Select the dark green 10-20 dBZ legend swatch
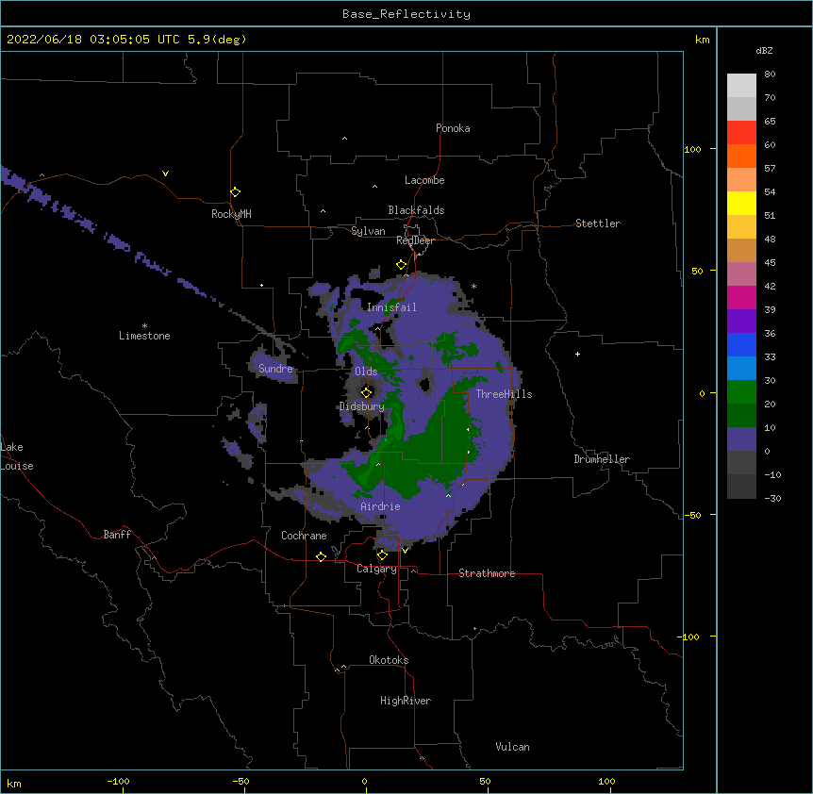The image size is (813, 794). pos(741,416)
